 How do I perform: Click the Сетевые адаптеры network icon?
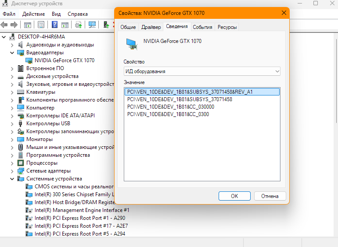(21, 171)
